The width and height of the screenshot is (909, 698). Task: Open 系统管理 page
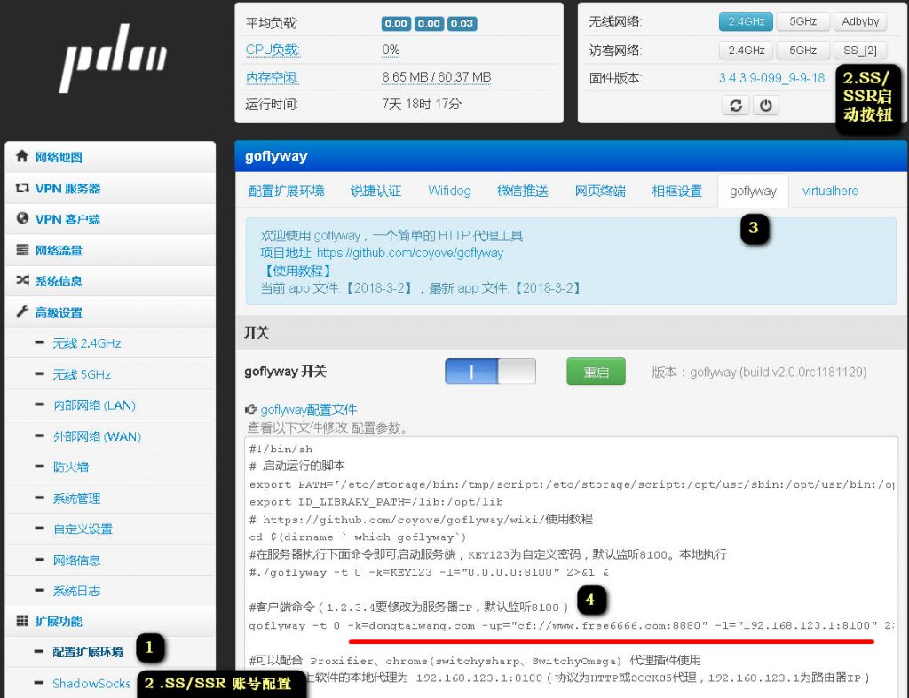pyautogui.click(x=76, y=498)
